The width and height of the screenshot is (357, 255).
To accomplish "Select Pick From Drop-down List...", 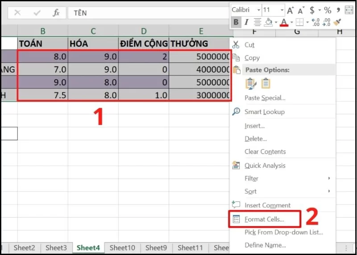I will click(x=282, y=232).
